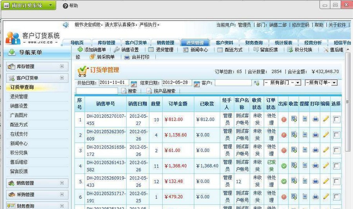Image resolution: width=353 pixels, height=209 pixels.
Task: Click the 出库 status icon in row 1
Action: [x=284, y=120]
